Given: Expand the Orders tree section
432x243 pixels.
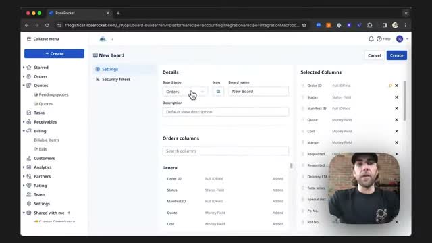Looking at the screenshot, I should click(x=24, y=76).
